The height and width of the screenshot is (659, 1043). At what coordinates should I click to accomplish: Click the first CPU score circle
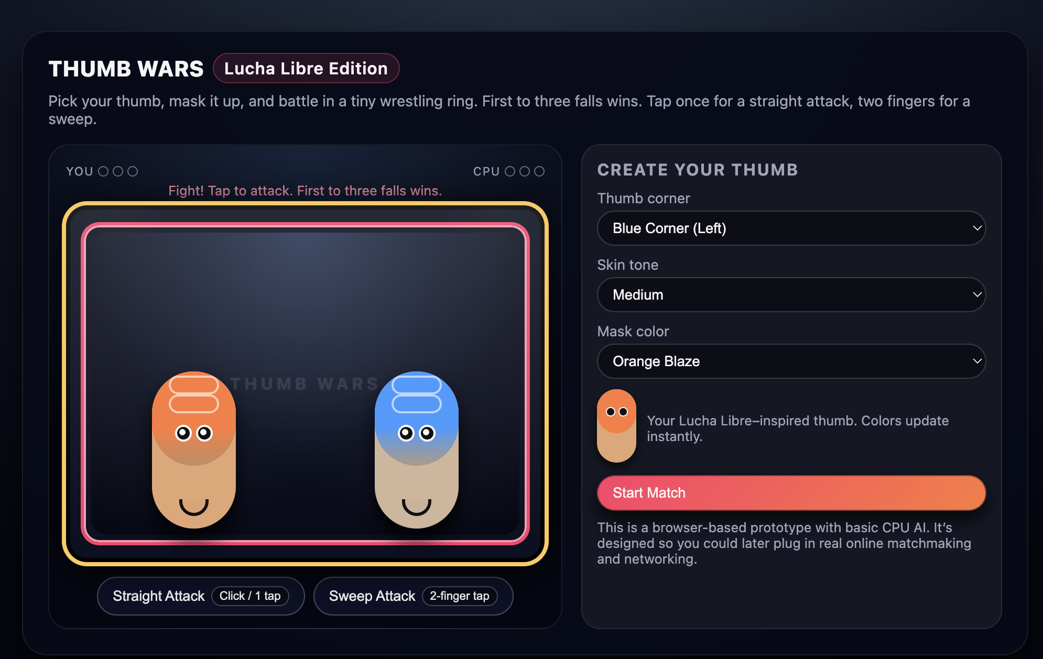(510, 171)
